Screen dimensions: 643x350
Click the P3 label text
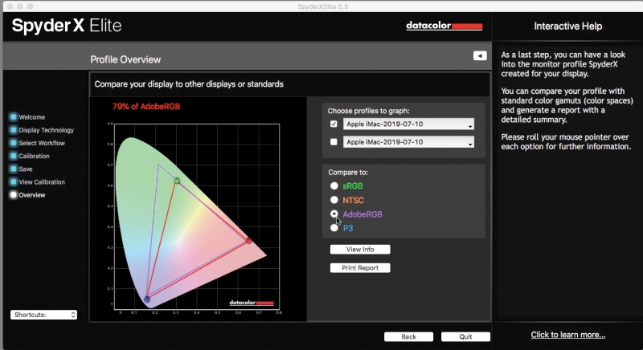(348, 228)
